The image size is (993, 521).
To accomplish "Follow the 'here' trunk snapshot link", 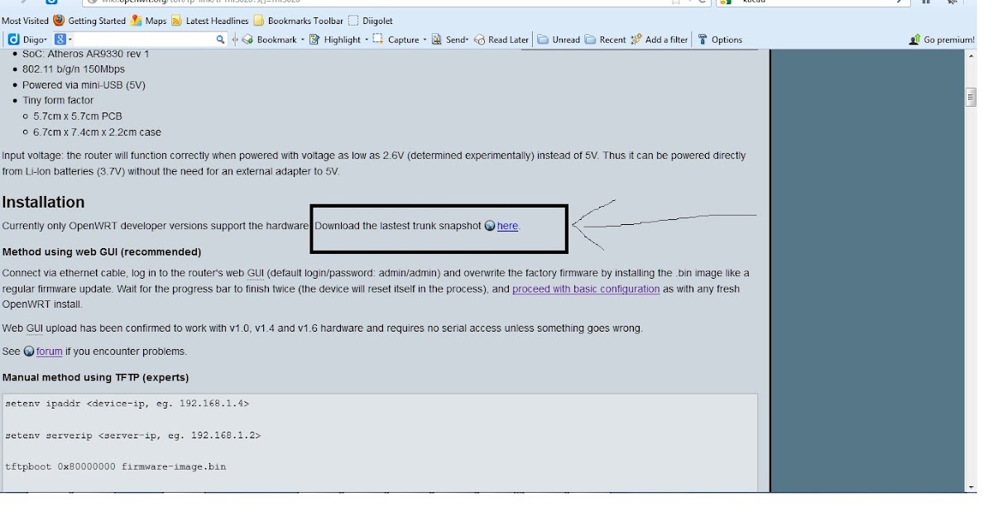I will [x=507, y=226].
